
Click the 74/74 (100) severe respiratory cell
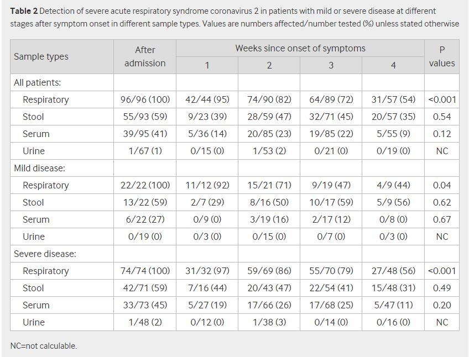tap(145, 271)
